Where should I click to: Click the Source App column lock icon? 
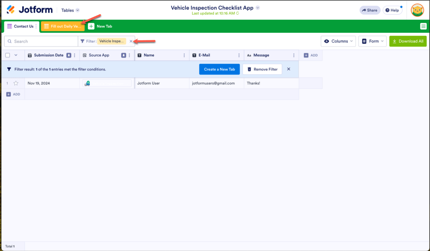[124, 55]
